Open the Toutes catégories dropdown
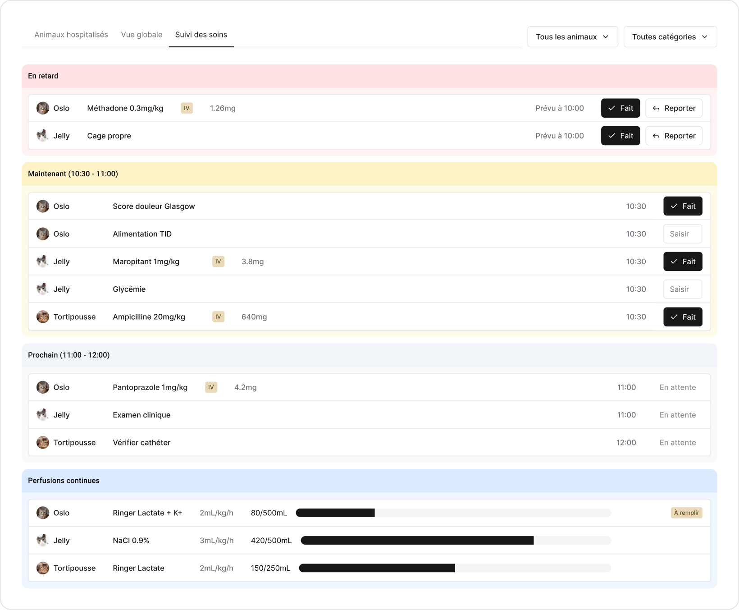Screen dimensions: 739x610 [x=671, y=37]
